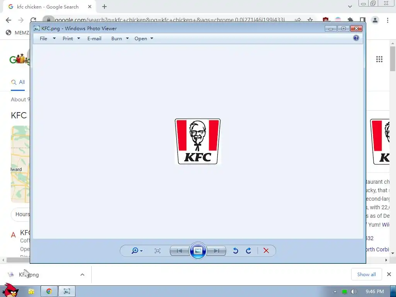Viewport: 396px width, 297px height.
Task: Click the green tray icon
Action: tap(344, 292)
